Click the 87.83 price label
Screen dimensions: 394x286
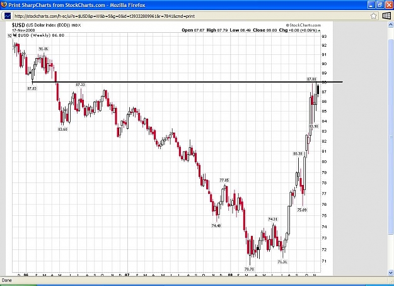(32, 88)
